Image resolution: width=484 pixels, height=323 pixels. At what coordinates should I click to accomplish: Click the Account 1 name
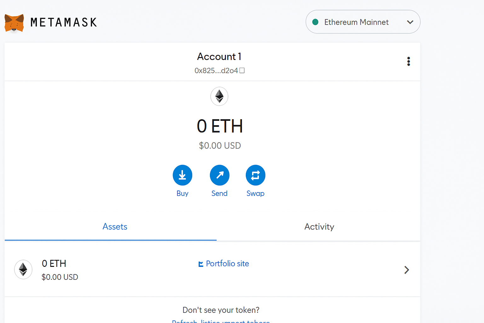[219, 56]
